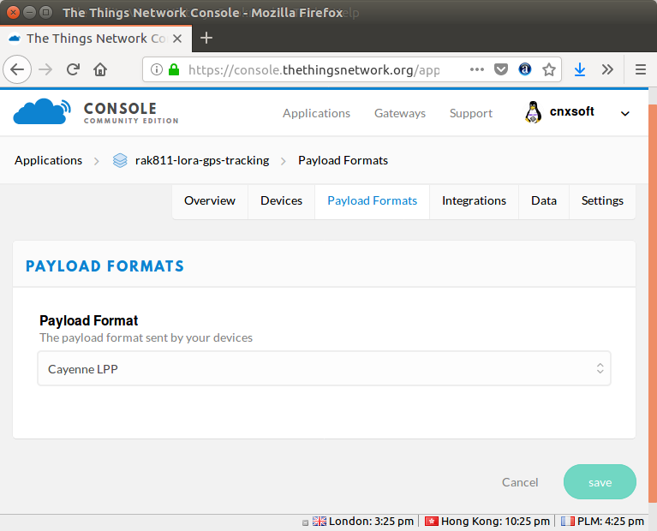The width and height of the screenshot is (657, 531).
Task: Switch to the Overview tab
Action: click(210, 200)
